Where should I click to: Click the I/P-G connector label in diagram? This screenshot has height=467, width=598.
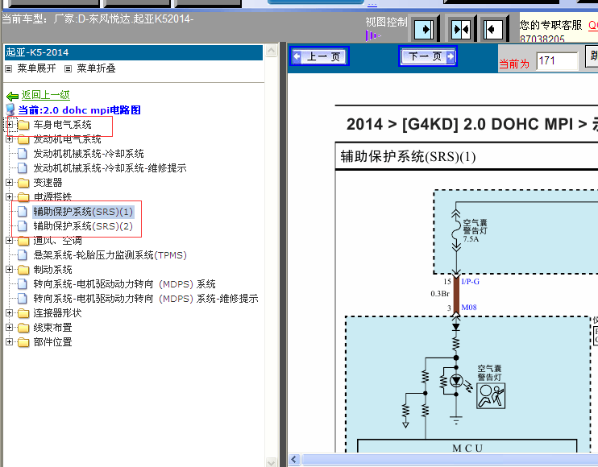point(470,282)
